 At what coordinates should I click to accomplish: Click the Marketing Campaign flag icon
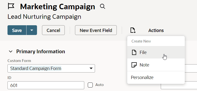pyautogui.click(x=11, y=6)
